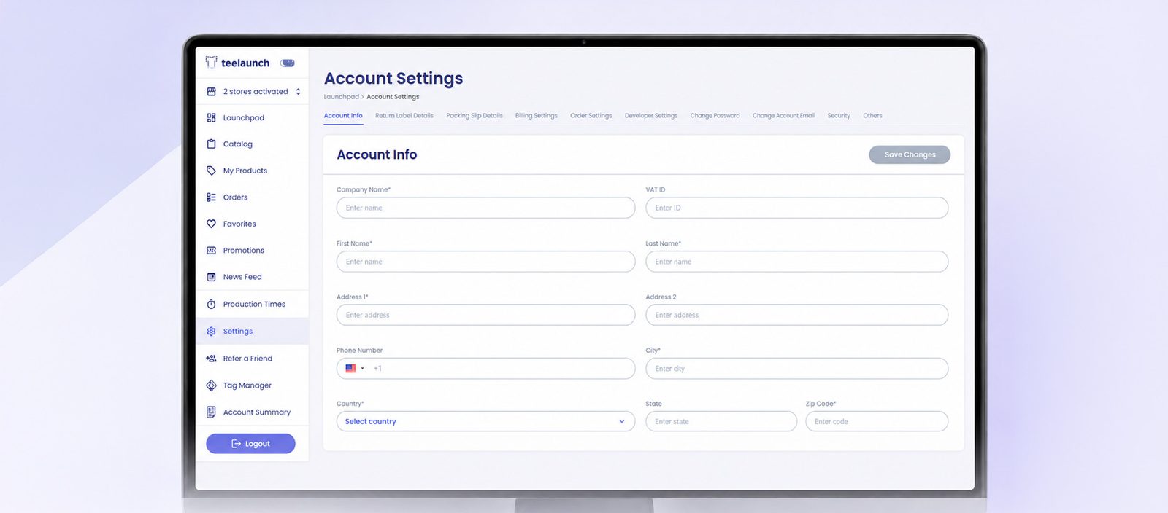Click the Save Changes button
1168x513 pixels.
(x=910, y=154)
